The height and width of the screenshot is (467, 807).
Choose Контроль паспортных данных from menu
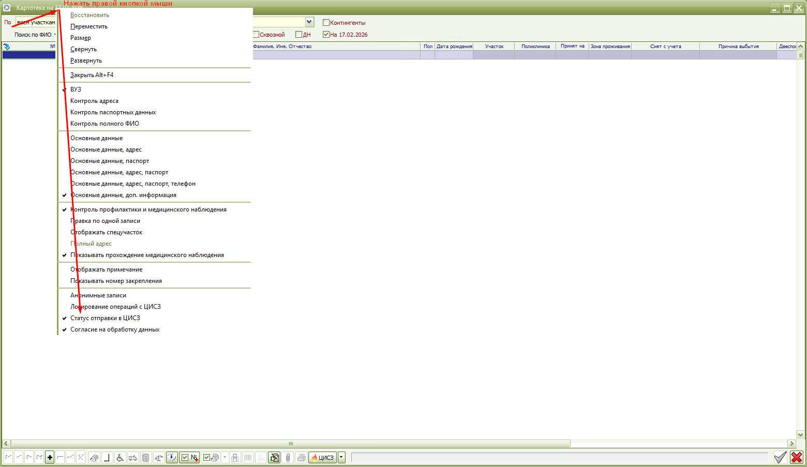(x=113, y=112)
